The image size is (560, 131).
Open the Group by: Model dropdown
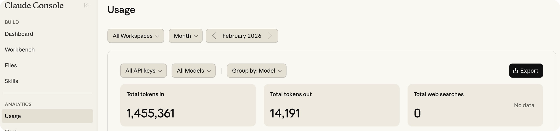pyautogui.click(x=256, y=71)
